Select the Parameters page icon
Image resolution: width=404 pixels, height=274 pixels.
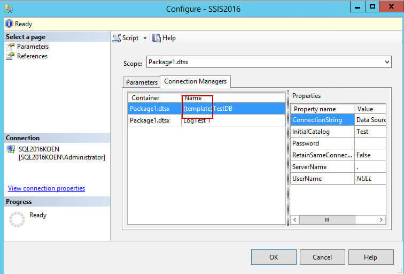pyautogui.click(x=10, y=47)
